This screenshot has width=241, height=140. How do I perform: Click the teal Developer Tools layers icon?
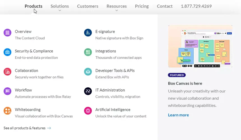tap(88, 71)
